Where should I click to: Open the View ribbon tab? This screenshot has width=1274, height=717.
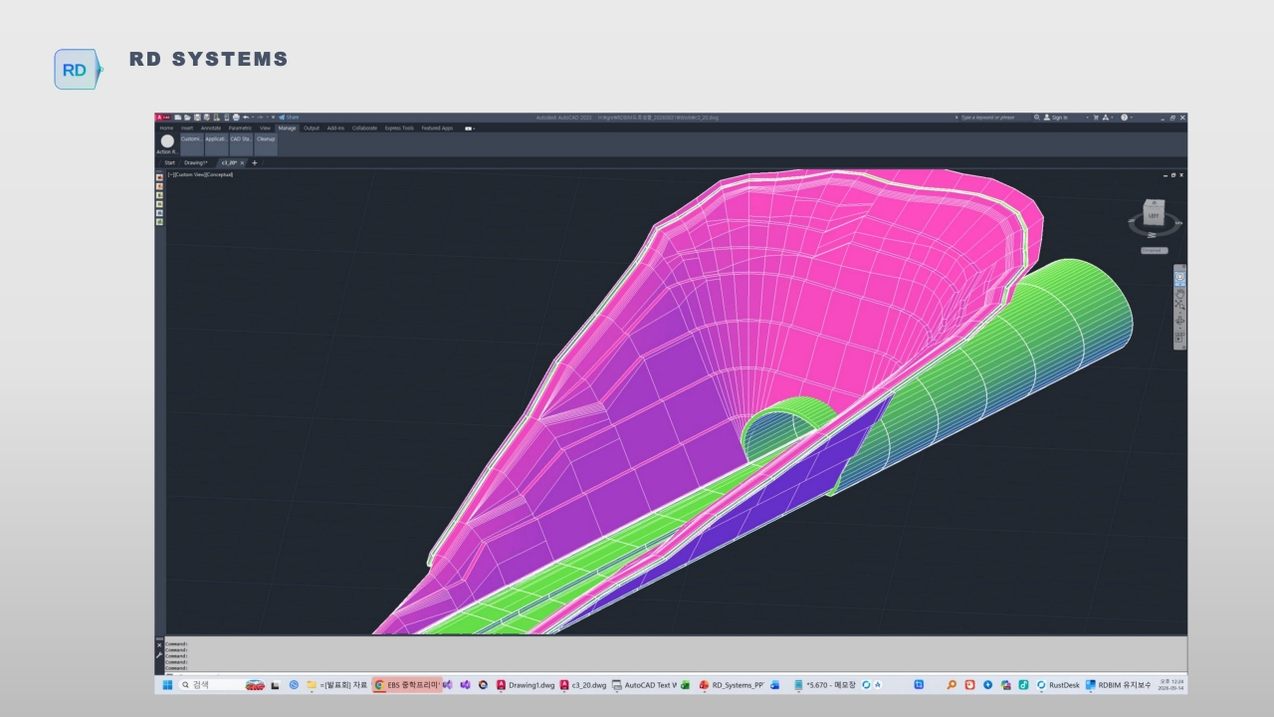pos(265,128)
